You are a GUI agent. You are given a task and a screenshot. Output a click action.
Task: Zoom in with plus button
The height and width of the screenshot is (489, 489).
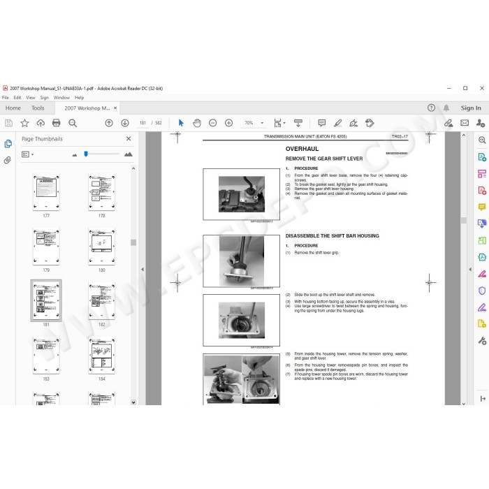pyautogui.click(x=228, y=123)
